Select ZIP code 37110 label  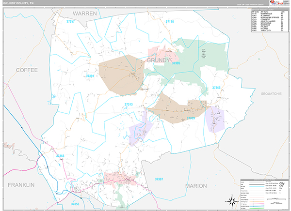[169, 22]
